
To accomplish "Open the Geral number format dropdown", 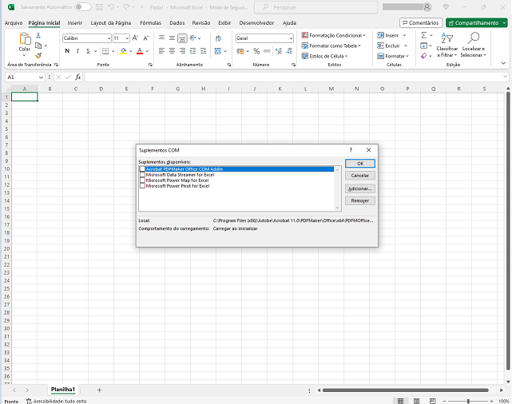I will pyautogui.click(x=291, y=38).
